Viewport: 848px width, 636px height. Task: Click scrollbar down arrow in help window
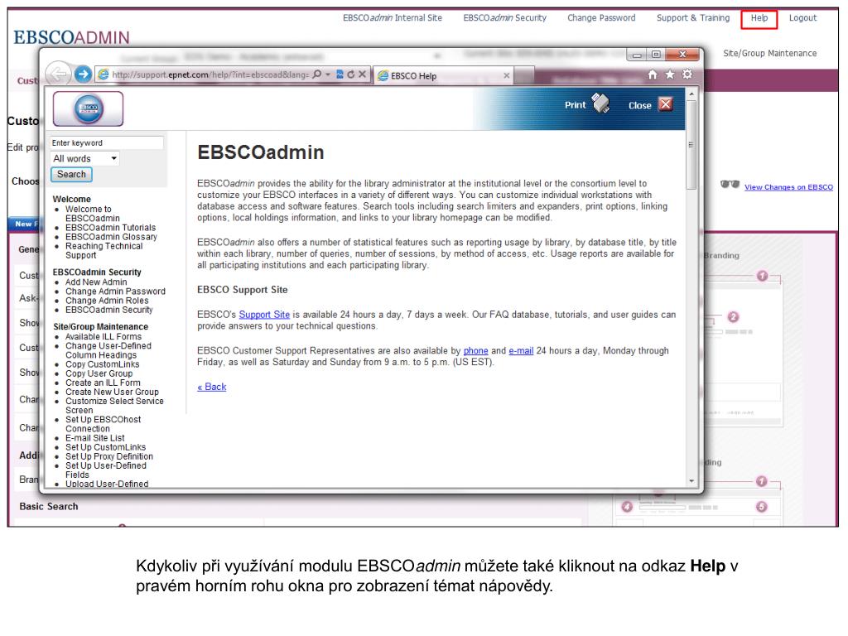691,481
